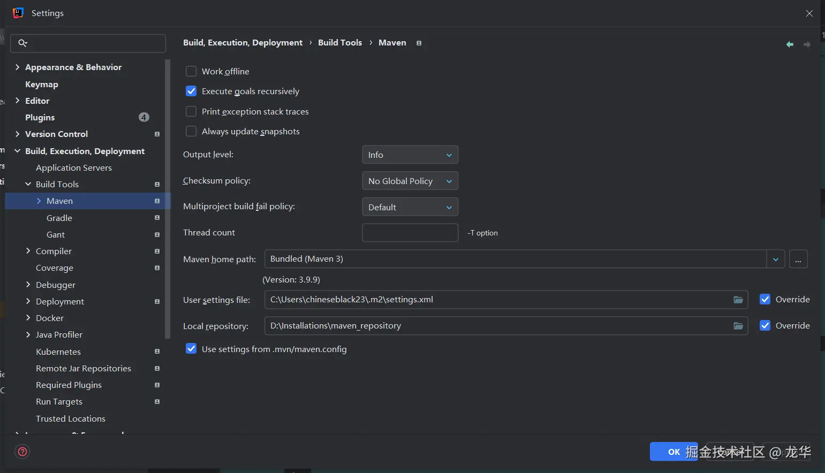Click project-level icon on Required Plugins row

[x=157, y=385]
